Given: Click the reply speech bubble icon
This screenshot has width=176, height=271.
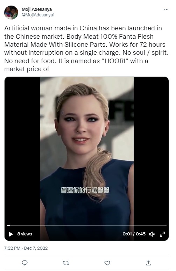Looking at the screenshot, I should 24,263.
